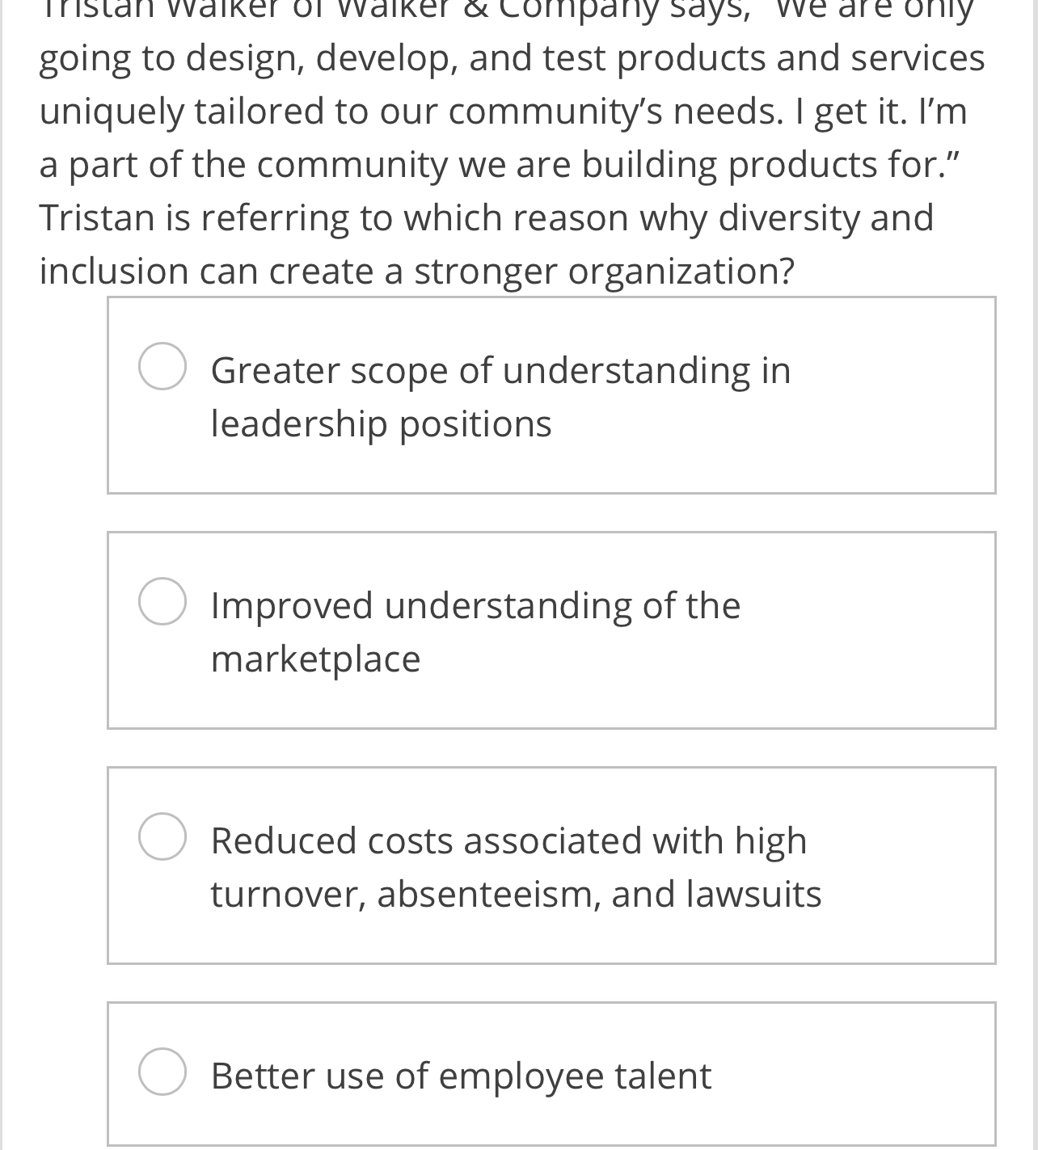The image size is (1038, 1150).
Task: Click the word 'marketplace' in second option
Action: pos(315,659)
